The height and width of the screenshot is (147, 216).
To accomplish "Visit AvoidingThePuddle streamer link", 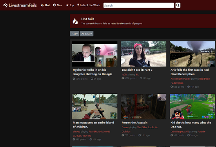I will (180, 79).
